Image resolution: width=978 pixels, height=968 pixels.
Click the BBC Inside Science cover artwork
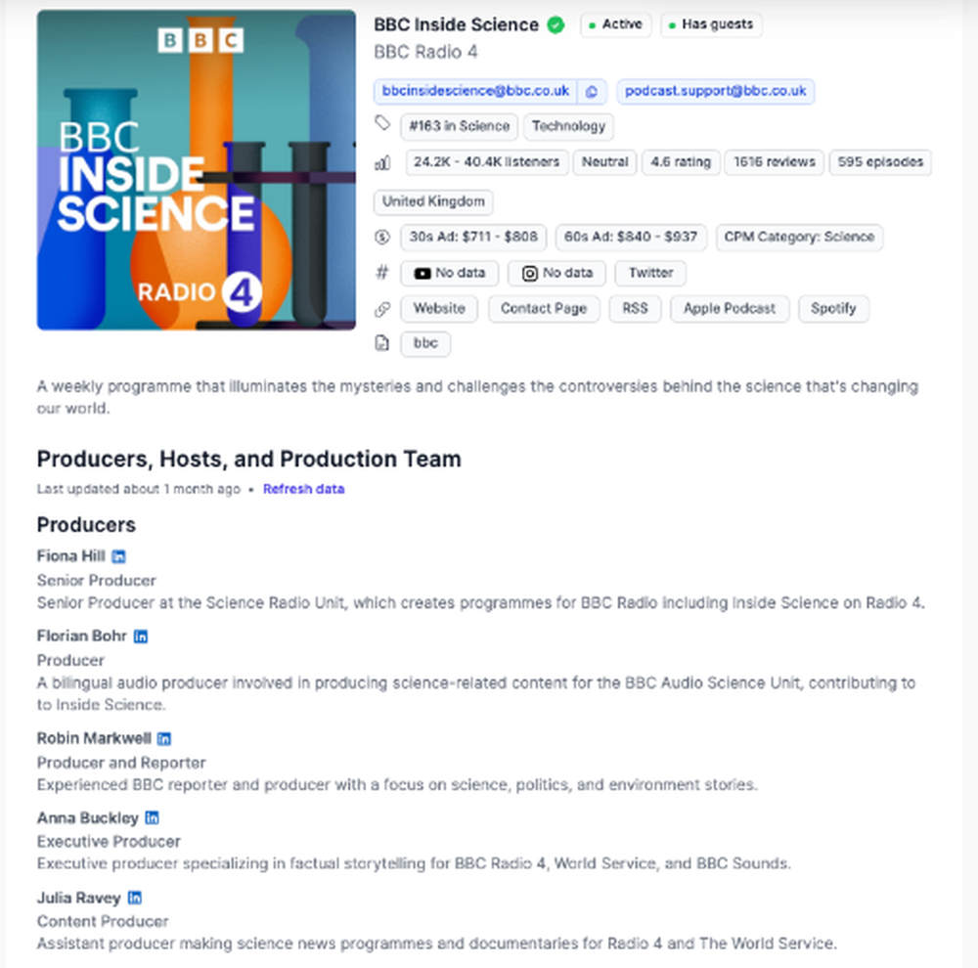pos(197,170)
